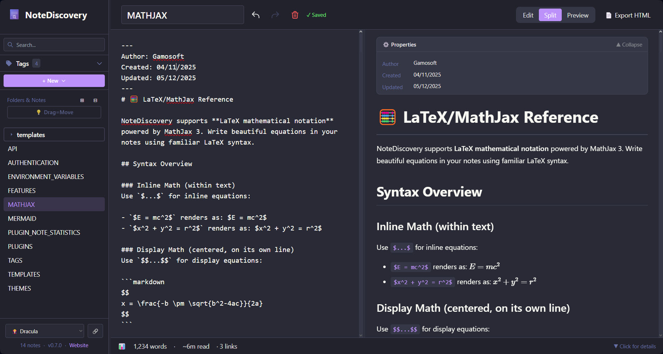663x354 pixels.
Task: Click the Inline Math preview heading
Action: [x=435, y=227]
